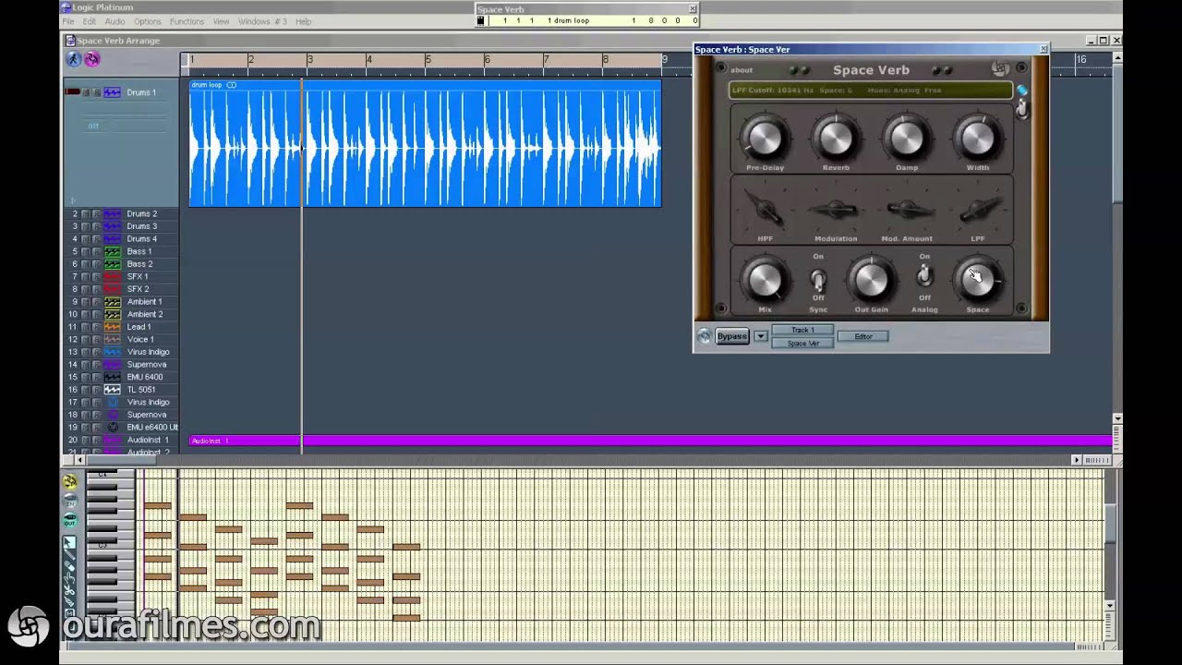1182x665 pixels.
Task: Open the Track 1 selector in plugin window
Action: [802, 330]
